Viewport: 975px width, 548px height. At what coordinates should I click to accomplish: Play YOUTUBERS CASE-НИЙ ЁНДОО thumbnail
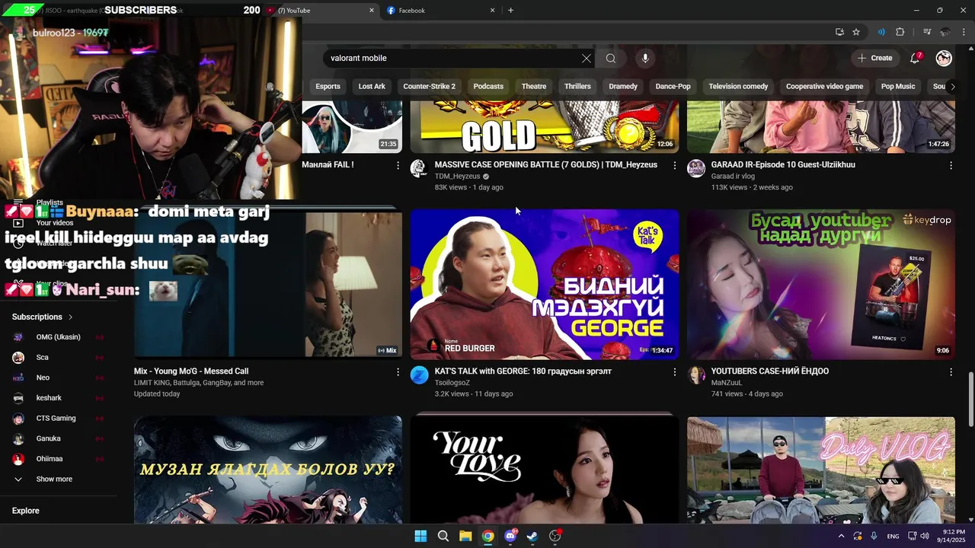pos(821,284)
